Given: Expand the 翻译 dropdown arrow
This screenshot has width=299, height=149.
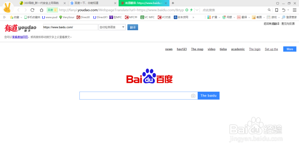Looking at the screenshot, I should click(x=249, y=17).
